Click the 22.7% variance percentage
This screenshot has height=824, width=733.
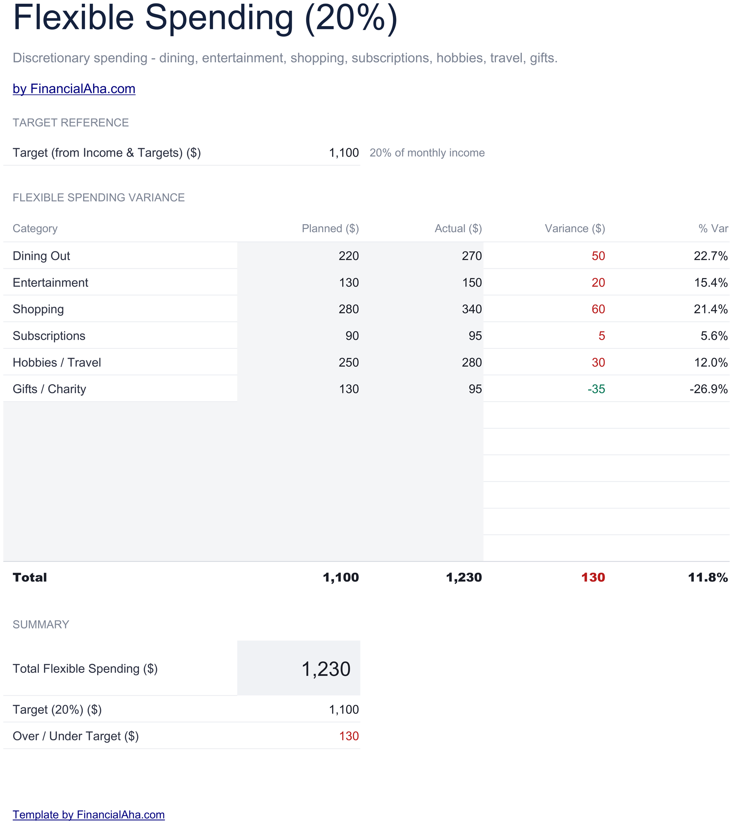pos(710,256)
